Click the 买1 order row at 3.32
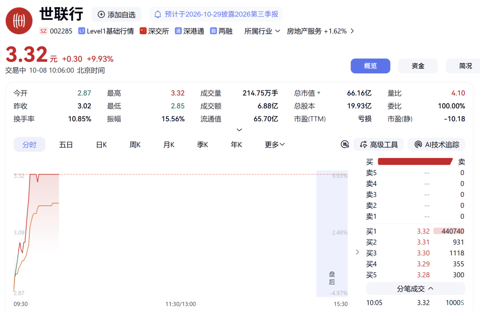The height and width of the screenshot is (311, 480). point(416,231)
